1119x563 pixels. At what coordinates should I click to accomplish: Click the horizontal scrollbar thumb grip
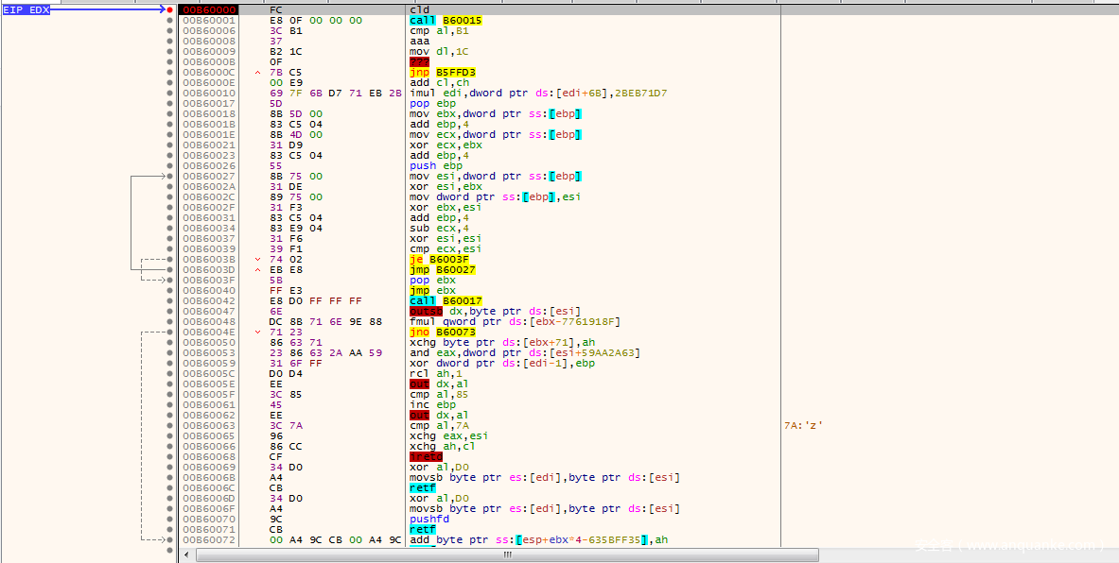click(x=509, y=555)
